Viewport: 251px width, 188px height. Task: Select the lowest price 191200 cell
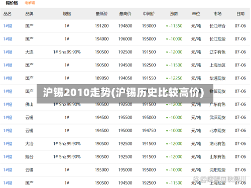(x=102, y=26)
